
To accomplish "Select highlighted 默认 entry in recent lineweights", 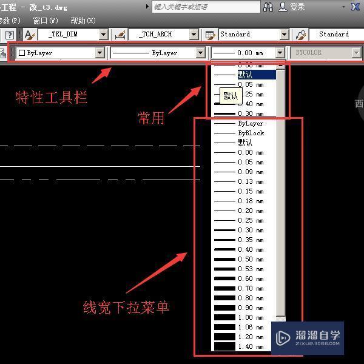I will point(245,75).
